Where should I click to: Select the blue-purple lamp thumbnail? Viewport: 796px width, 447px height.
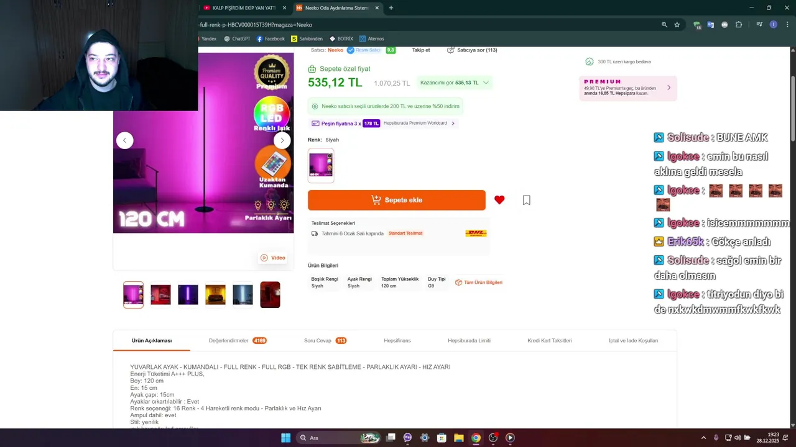188,295
